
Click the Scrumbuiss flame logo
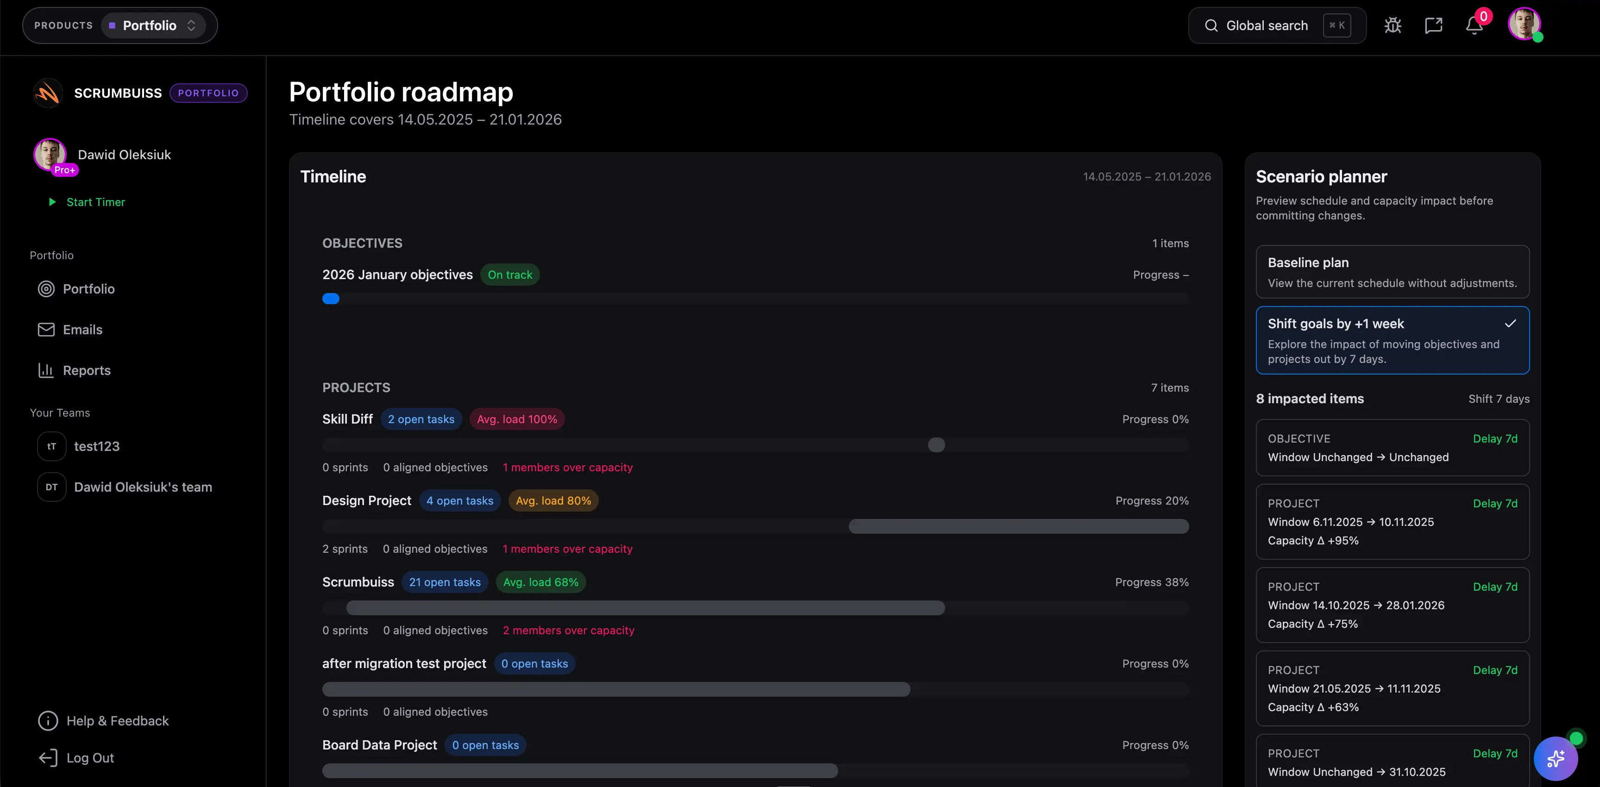[x=48, y=93]
